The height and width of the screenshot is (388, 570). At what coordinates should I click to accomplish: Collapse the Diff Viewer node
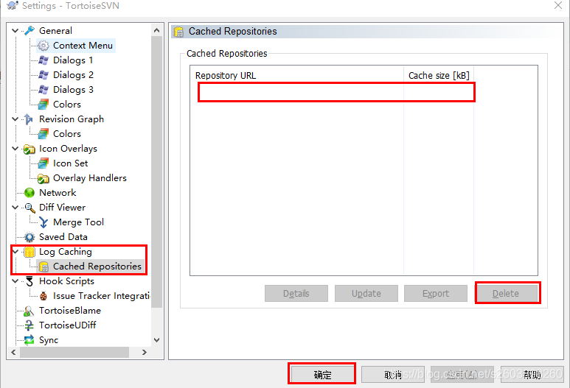tap(15, 207)
